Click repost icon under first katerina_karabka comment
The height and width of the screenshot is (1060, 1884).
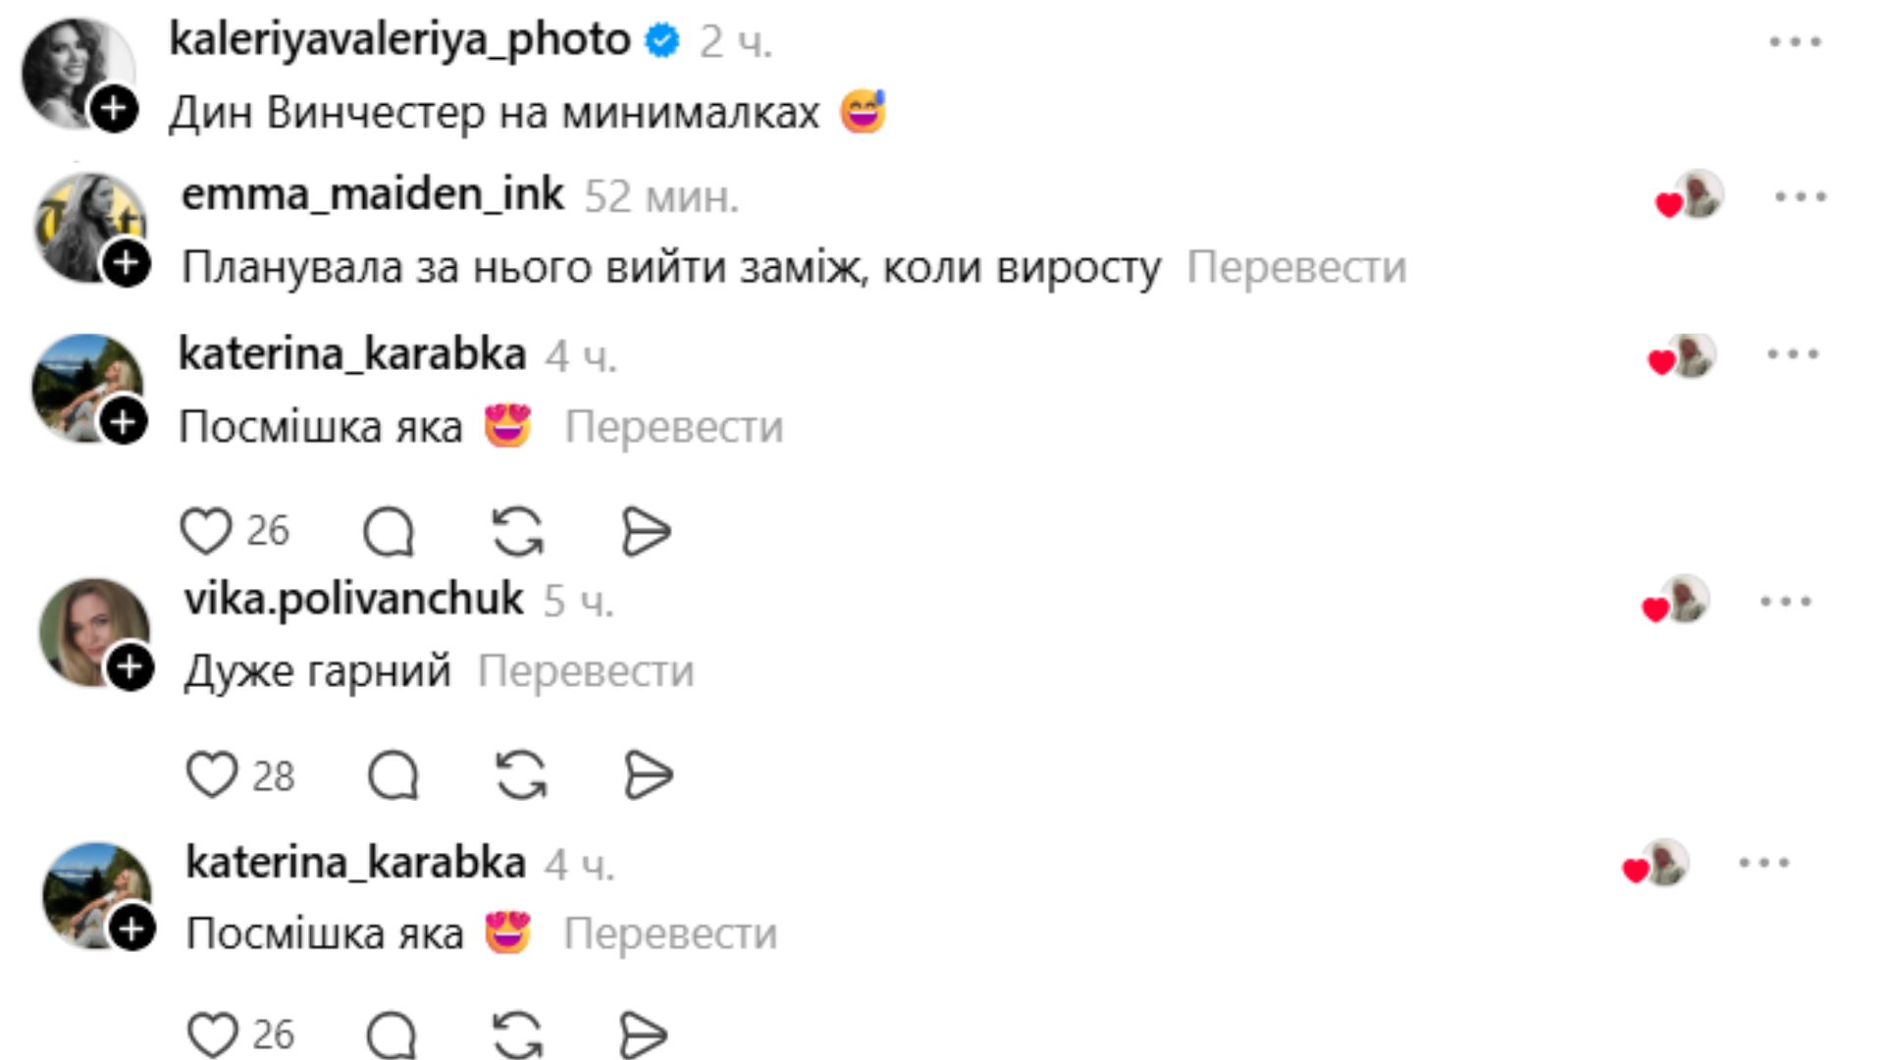click(517, 532)
